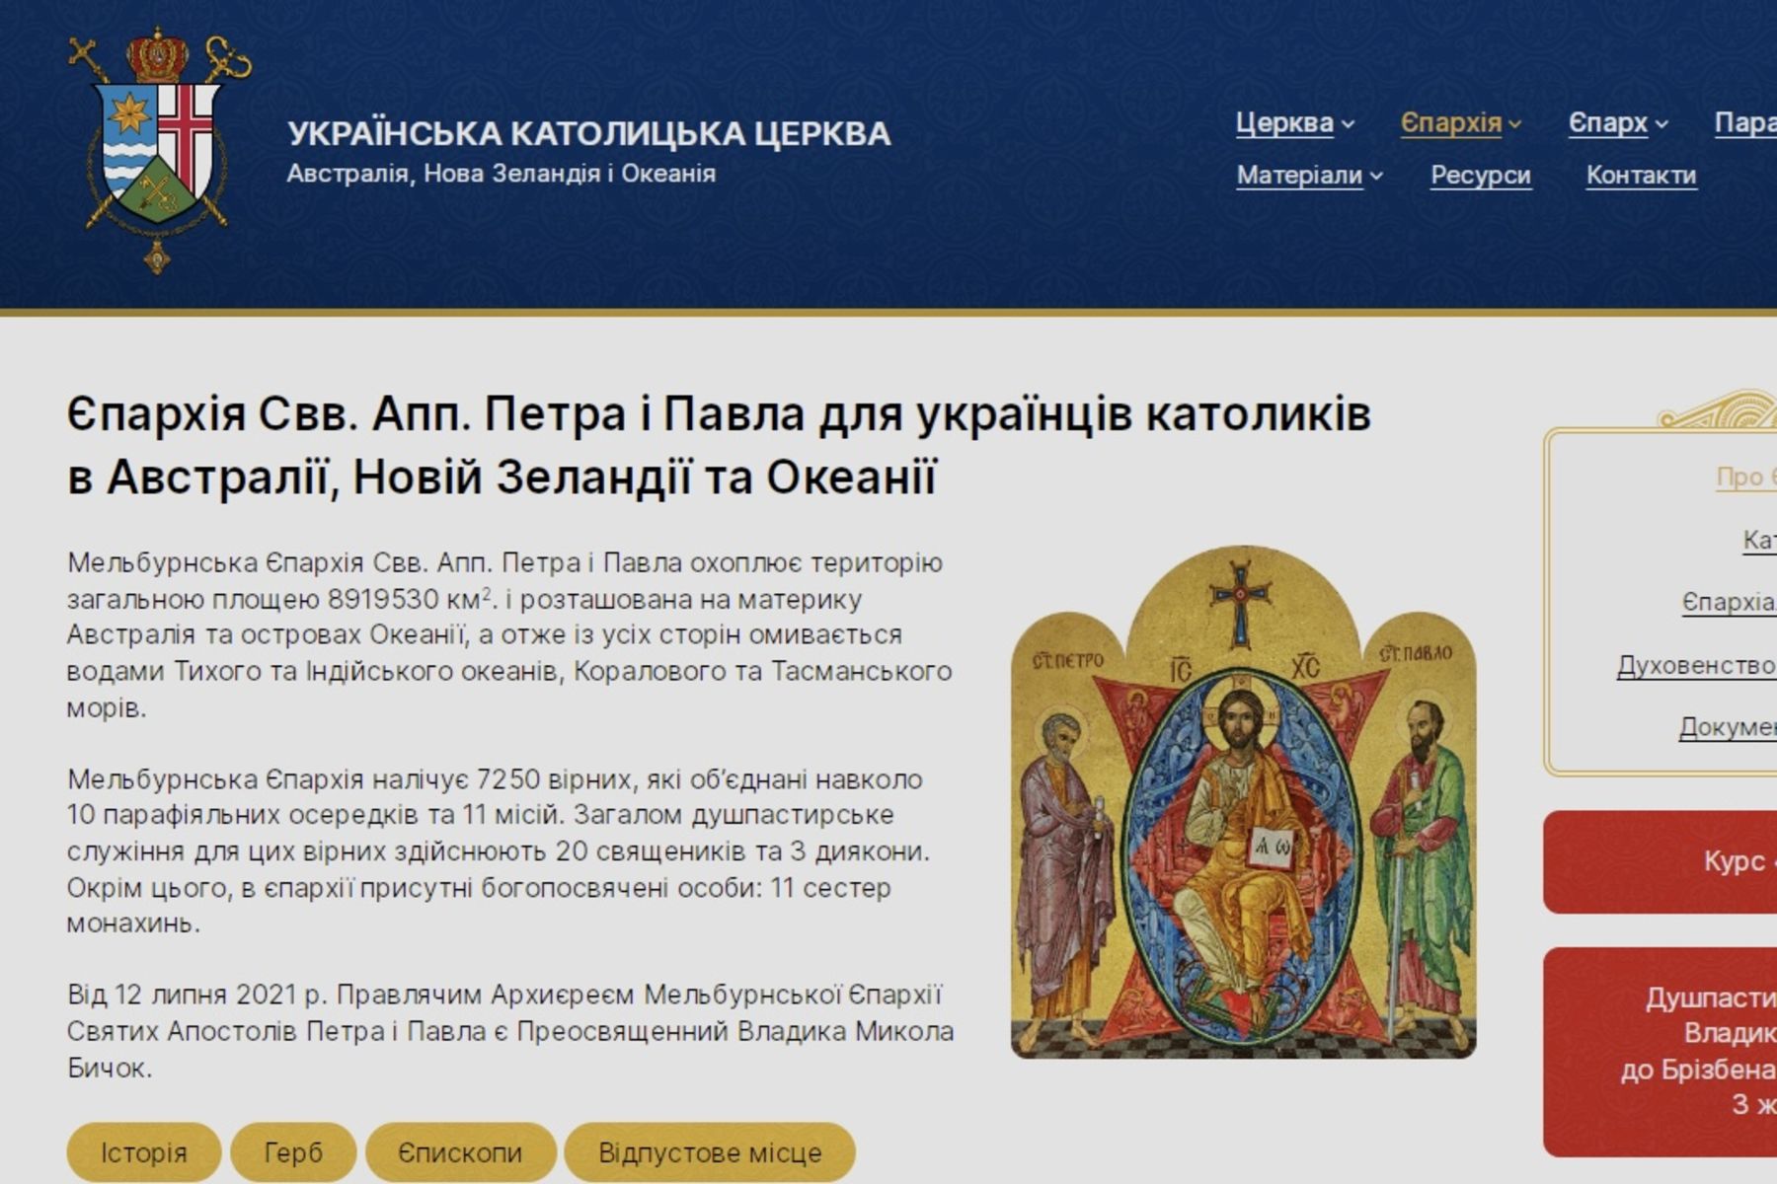Click the Герб button
Image resolution: width=1777 pixels, height=1184 pixels.
(293, 1149)
